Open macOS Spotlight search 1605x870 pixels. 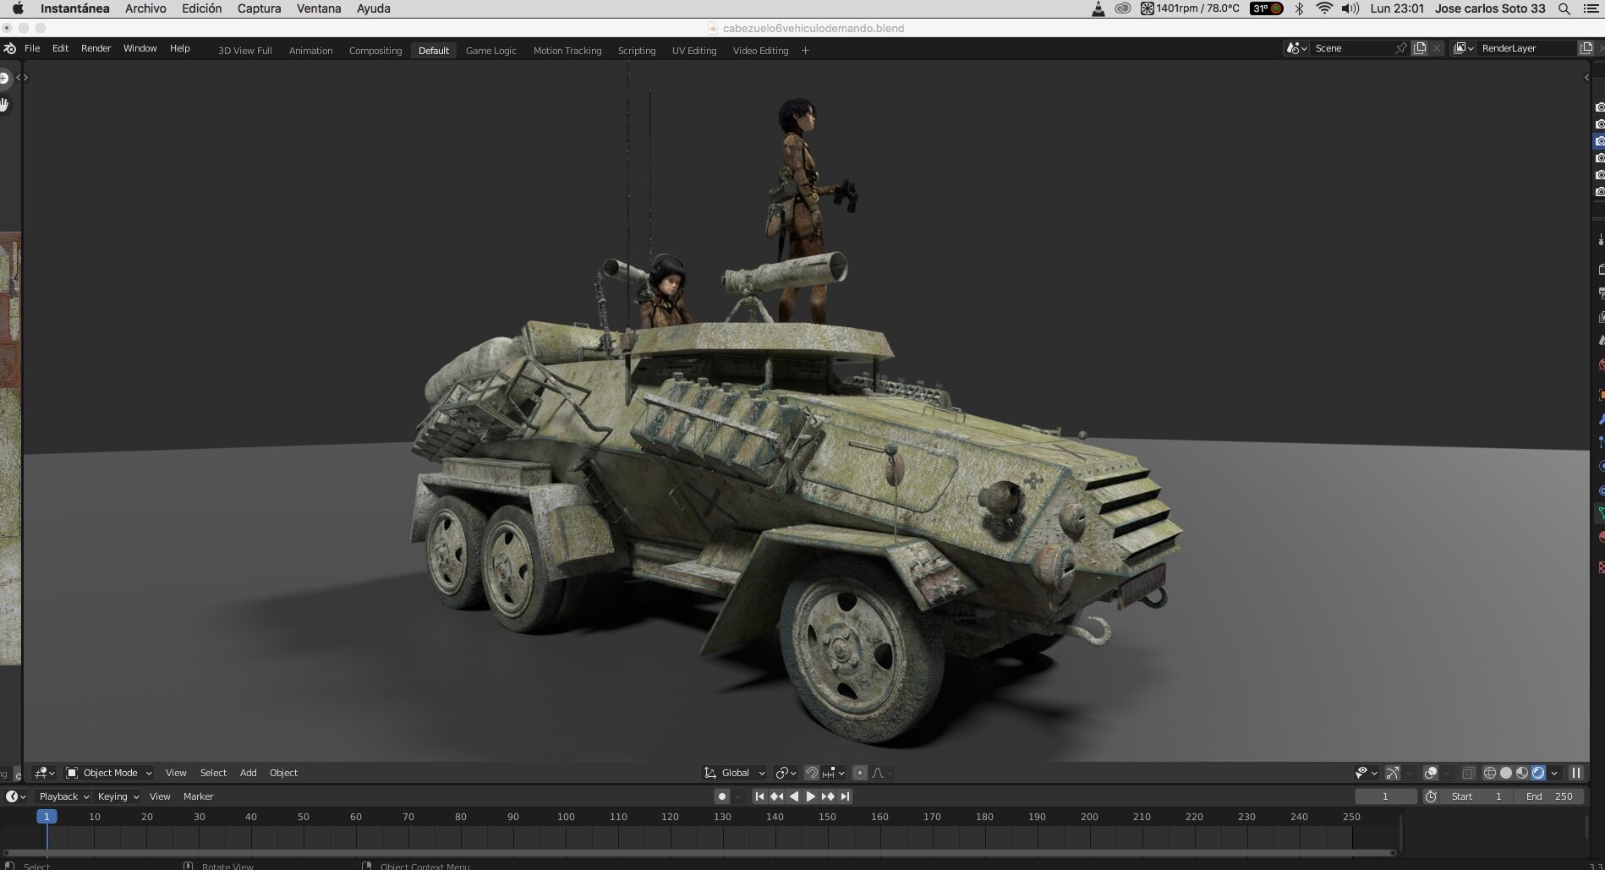coord(1564,8)
